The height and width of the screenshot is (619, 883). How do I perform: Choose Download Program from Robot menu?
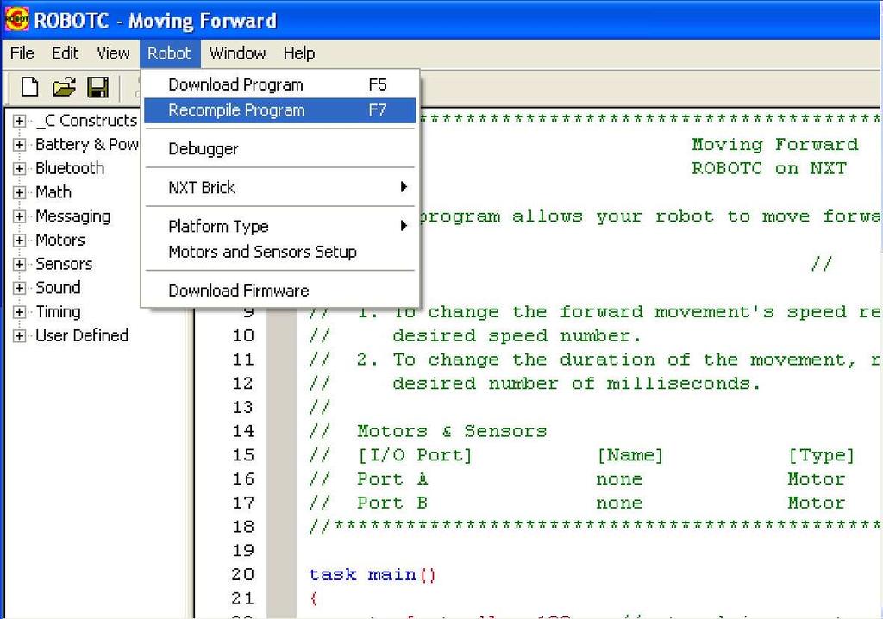click(x=280, y=84)
